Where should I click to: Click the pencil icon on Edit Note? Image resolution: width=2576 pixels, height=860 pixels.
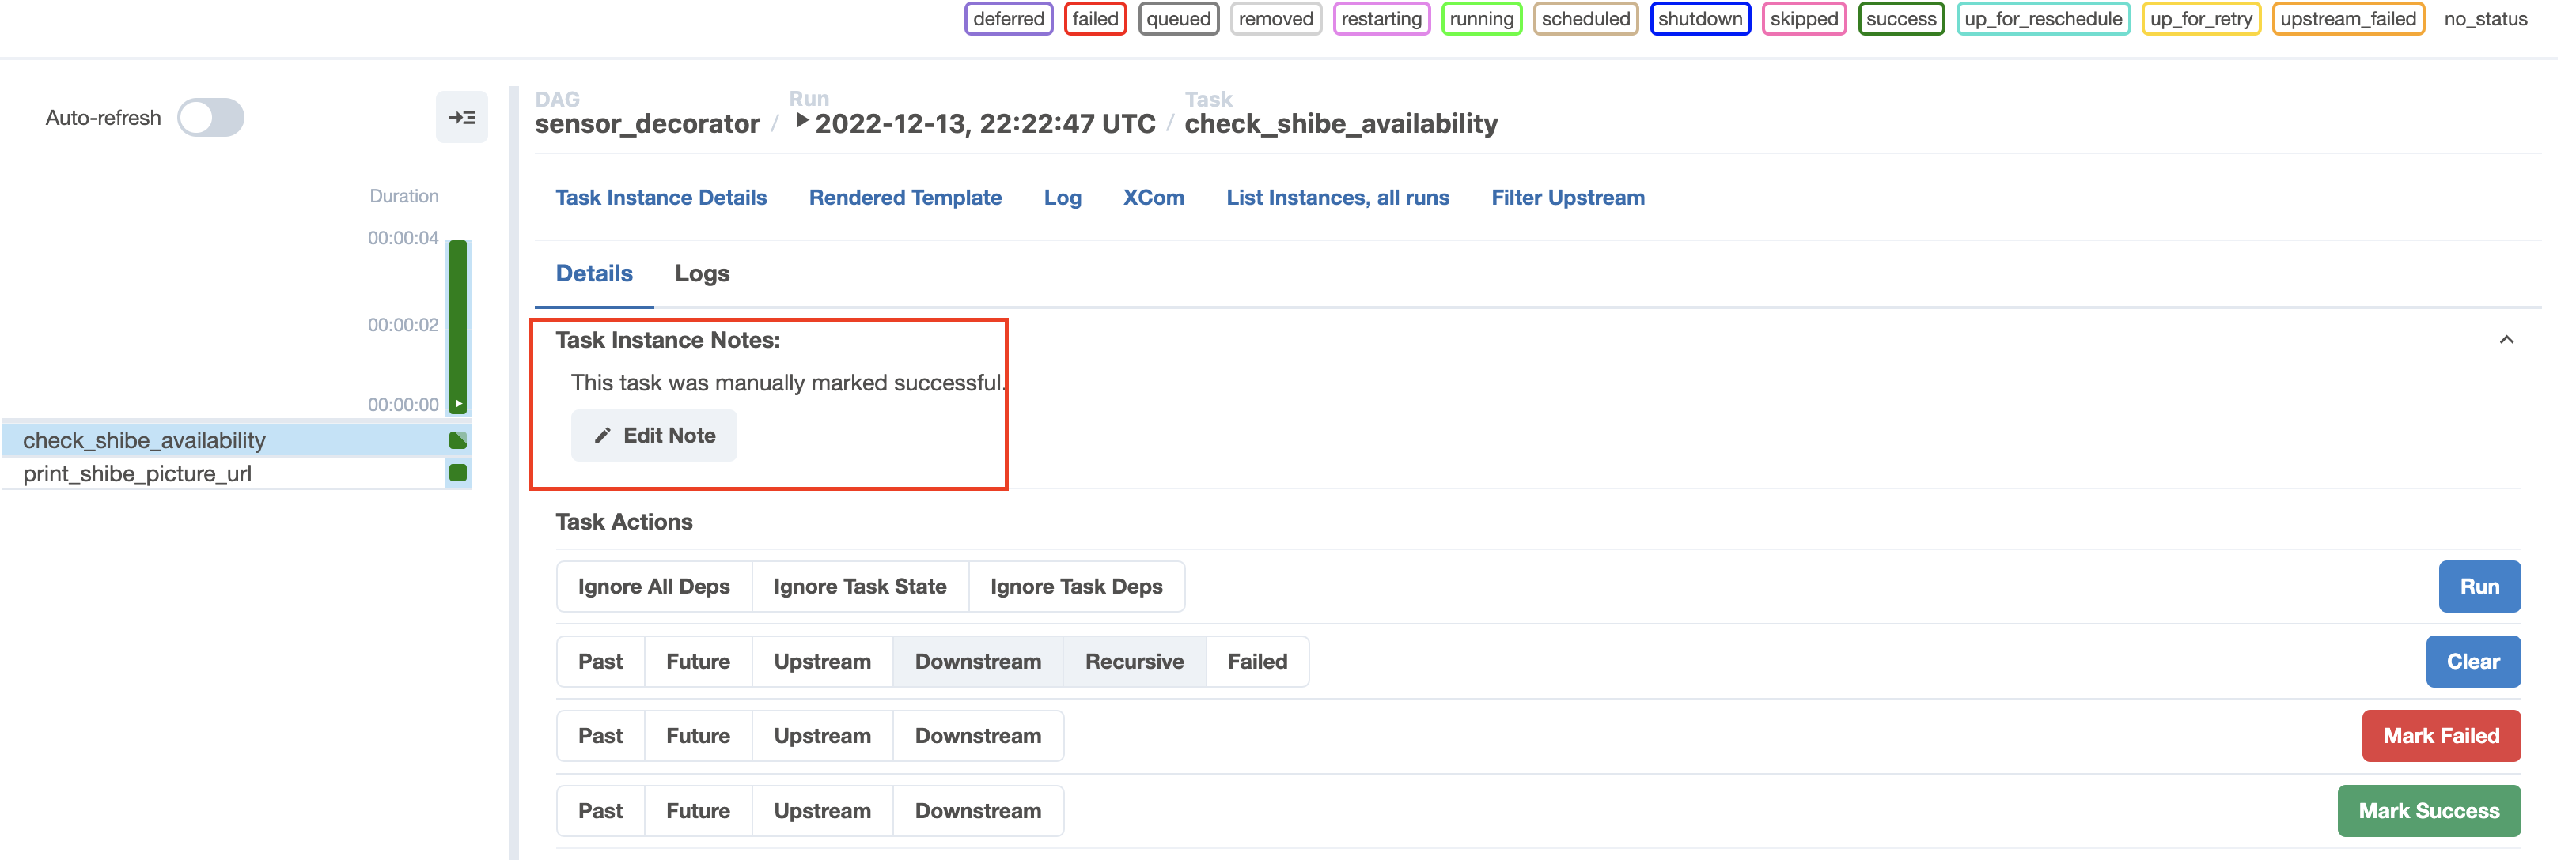click(602, 435)
